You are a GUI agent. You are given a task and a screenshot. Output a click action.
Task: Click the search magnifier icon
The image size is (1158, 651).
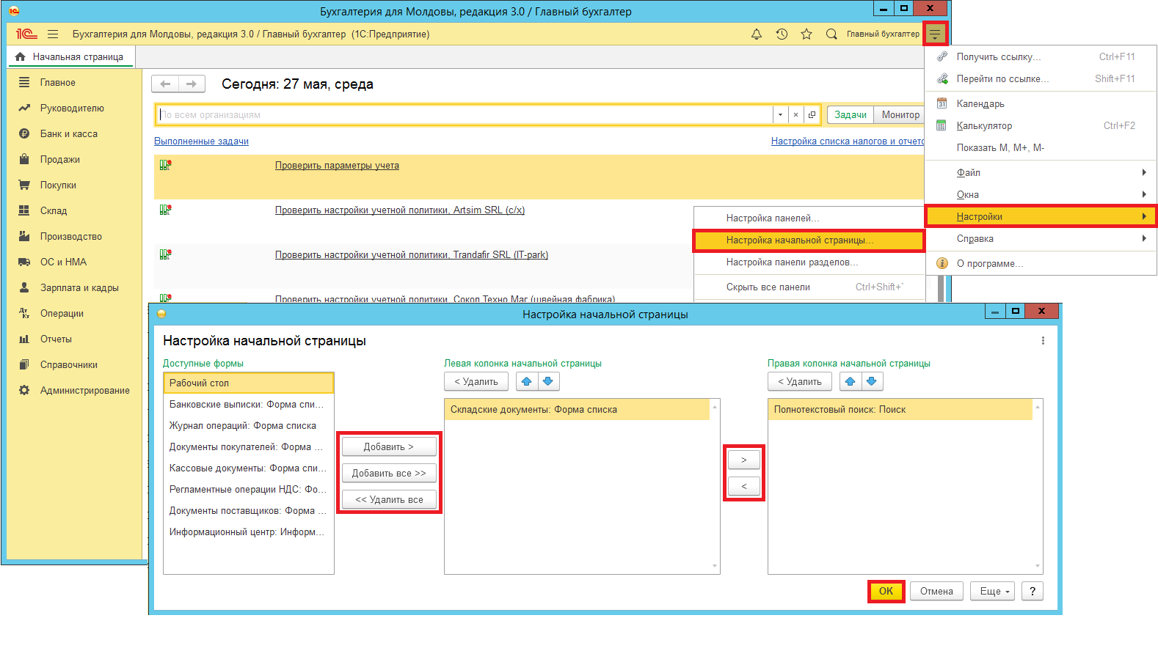pyautogui.click(x=831, y=34)
